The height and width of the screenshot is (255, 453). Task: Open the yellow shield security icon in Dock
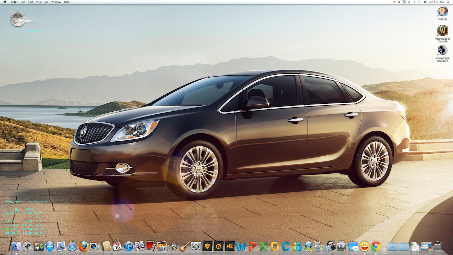(207, 246)
